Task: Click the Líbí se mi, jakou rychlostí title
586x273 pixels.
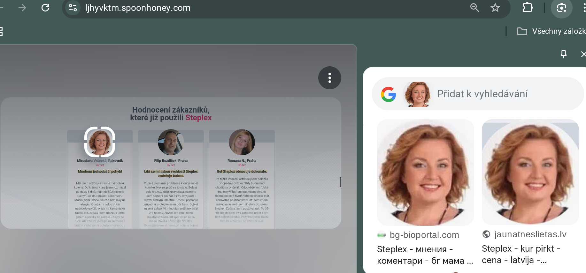Action: point(171,173)
